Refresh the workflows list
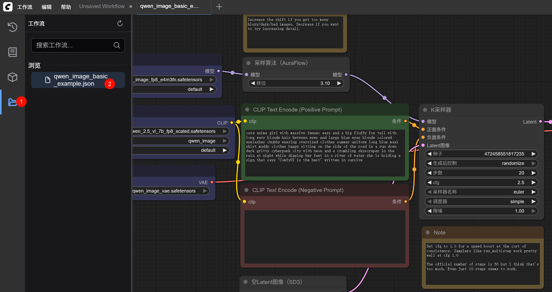552x292 pixels. coord(120,23)
